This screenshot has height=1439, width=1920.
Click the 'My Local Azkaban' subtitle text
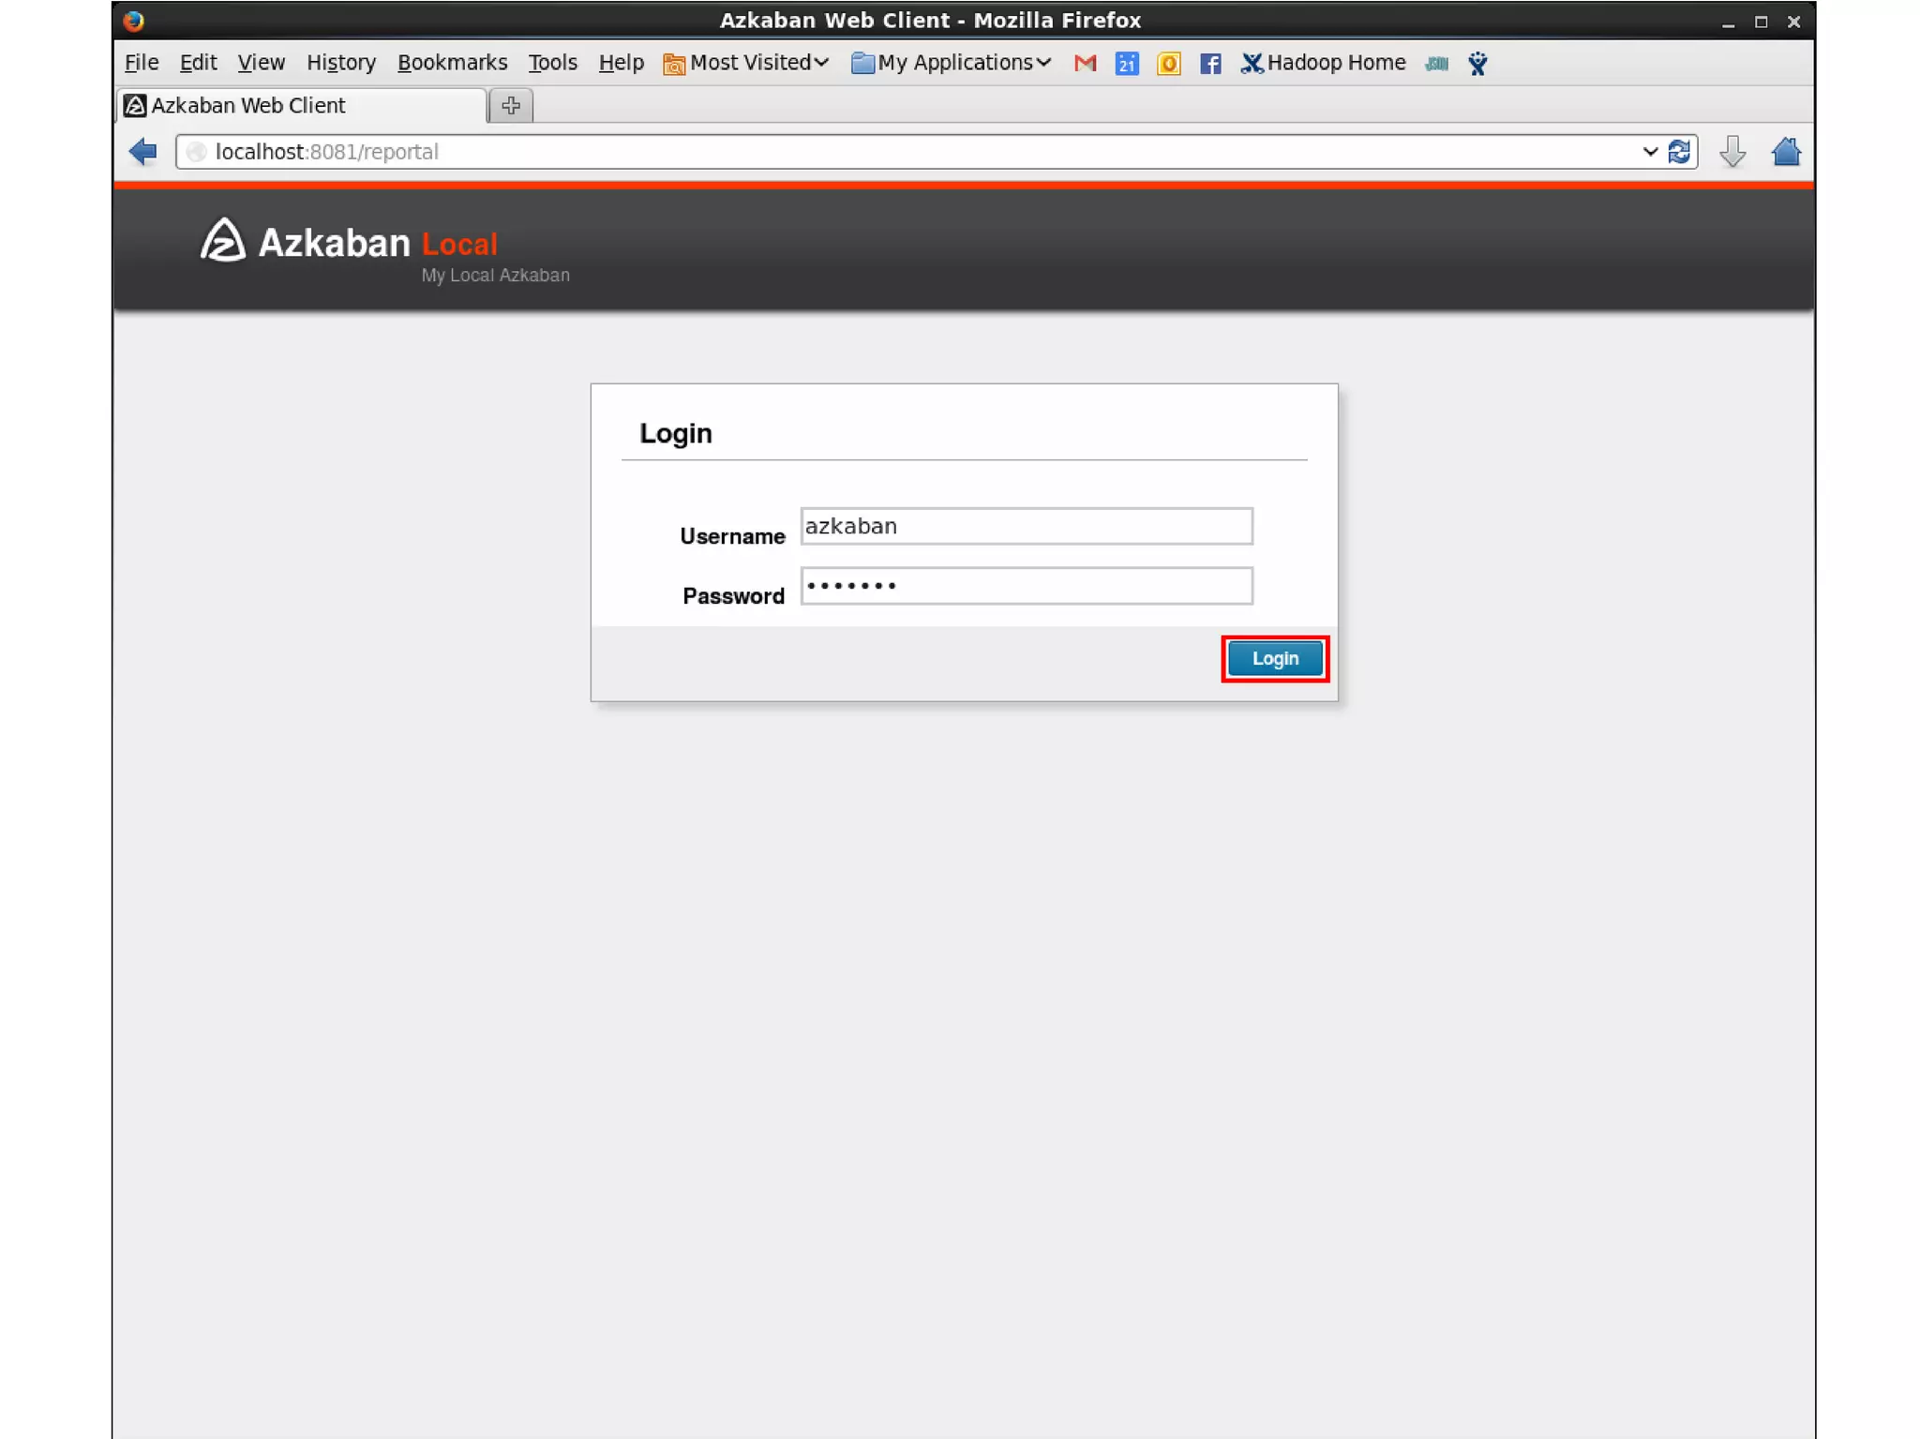(495, 276)
